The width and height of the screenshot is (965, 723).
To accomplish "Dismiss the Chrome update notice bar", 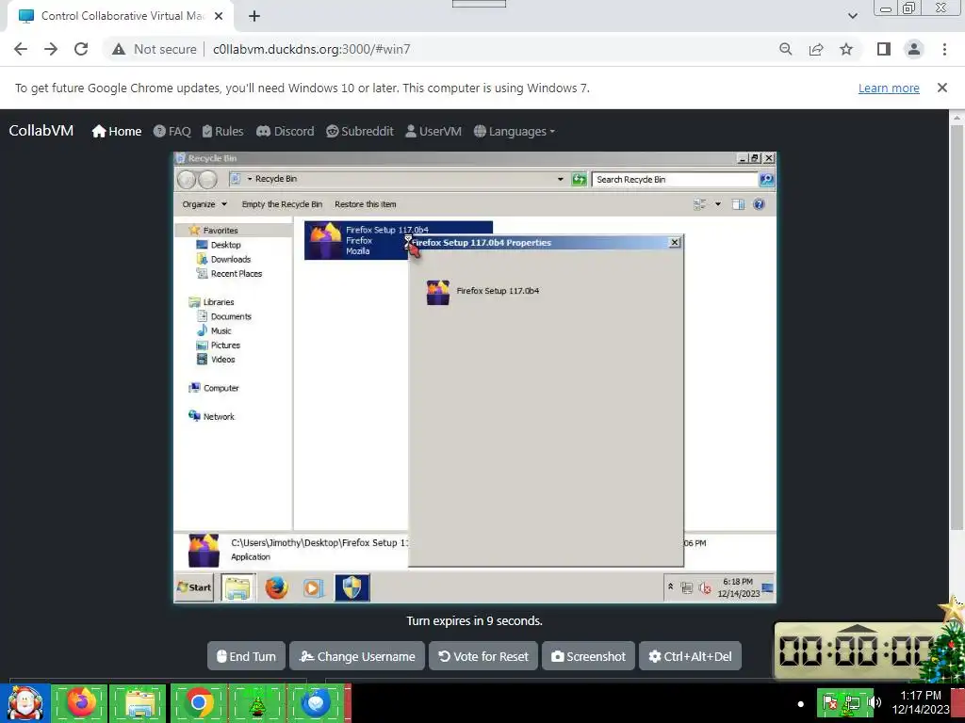I will pos(941,88).
